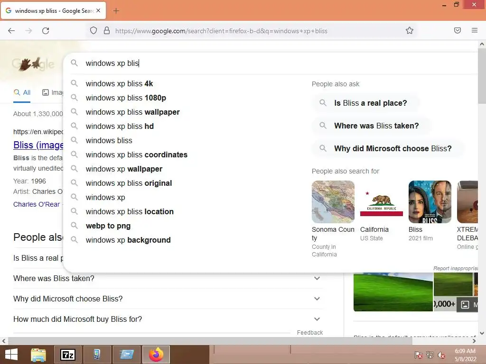
Task: Click the 'Where was Bliss taken?' suggestion chip
Action: [372, 126]
